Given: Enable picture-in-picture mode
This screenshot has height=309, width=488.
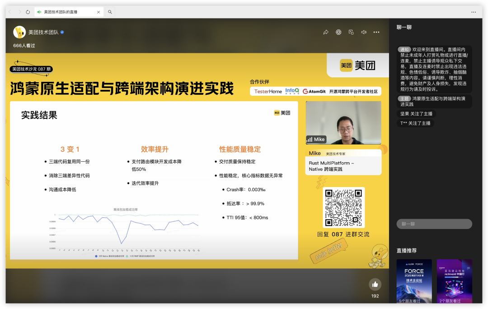Looking at the screenshot, I should (x=351, y=33).
